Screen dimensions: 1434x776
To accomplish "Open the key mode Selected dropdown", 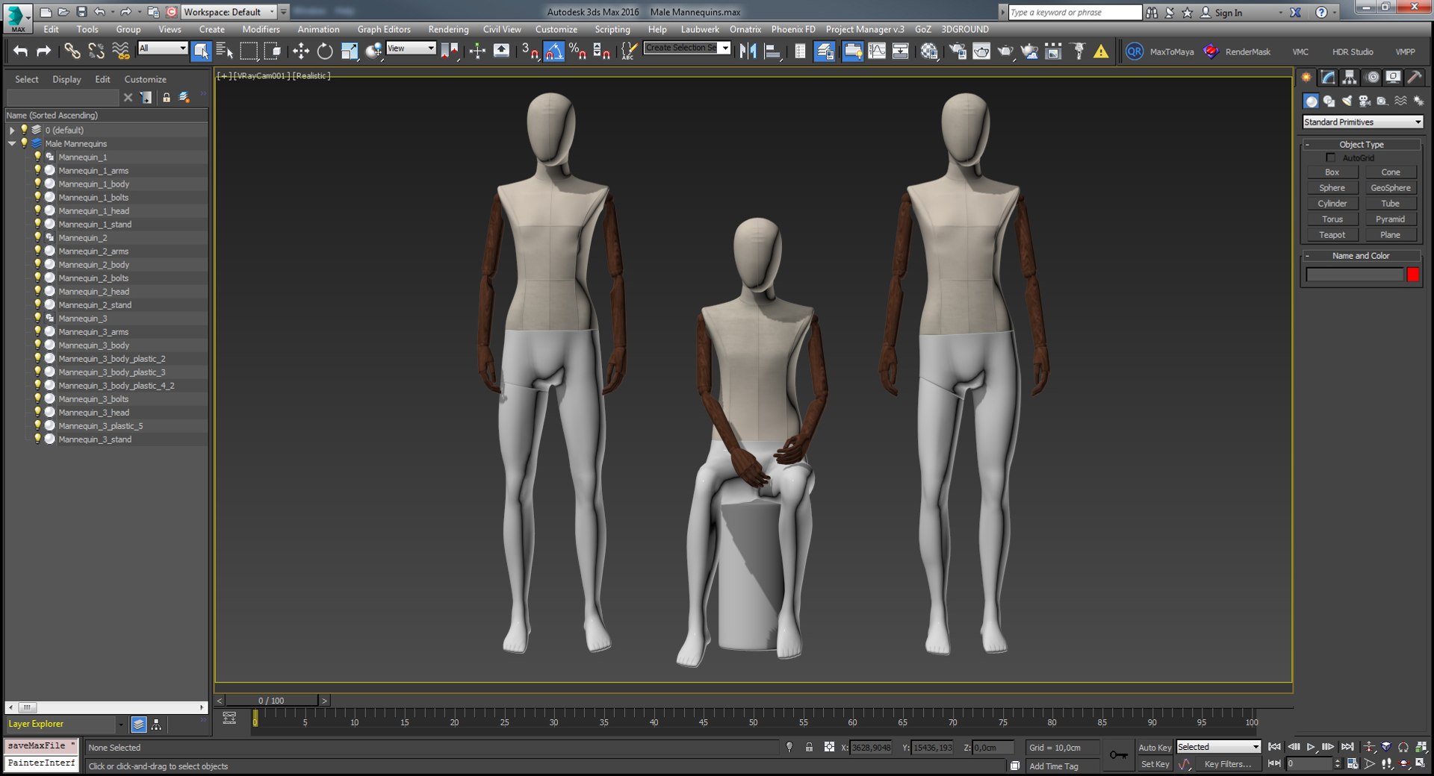I will tap(1218, 747).
